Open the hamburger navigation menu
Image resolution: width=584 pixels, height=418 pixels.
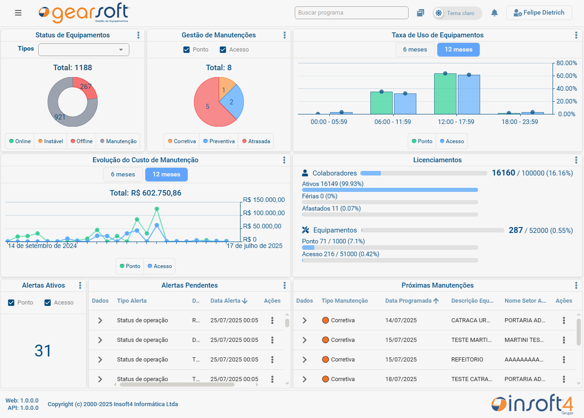(18, 13)
